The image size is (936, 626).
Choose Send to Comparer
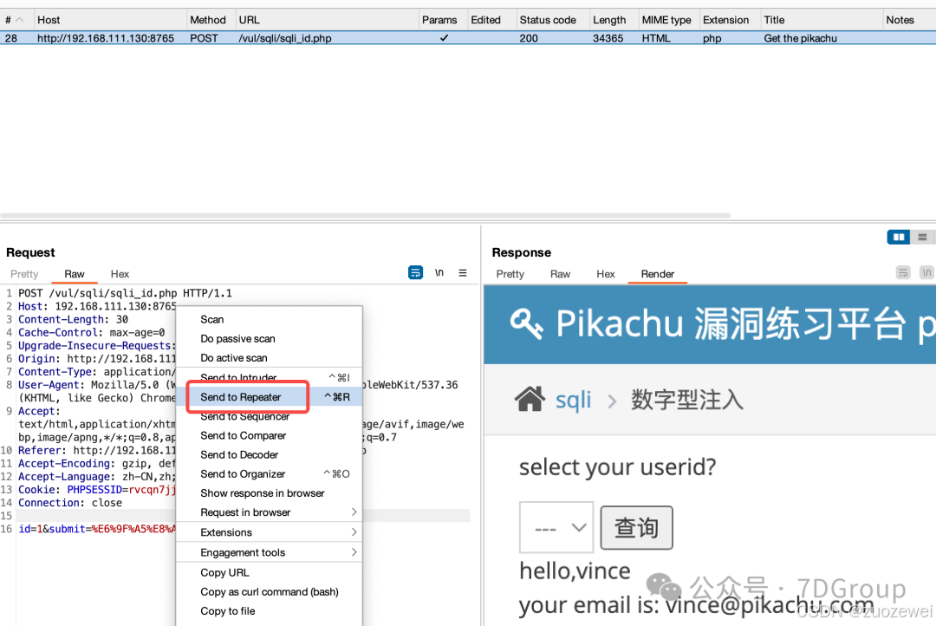point(270,435)
